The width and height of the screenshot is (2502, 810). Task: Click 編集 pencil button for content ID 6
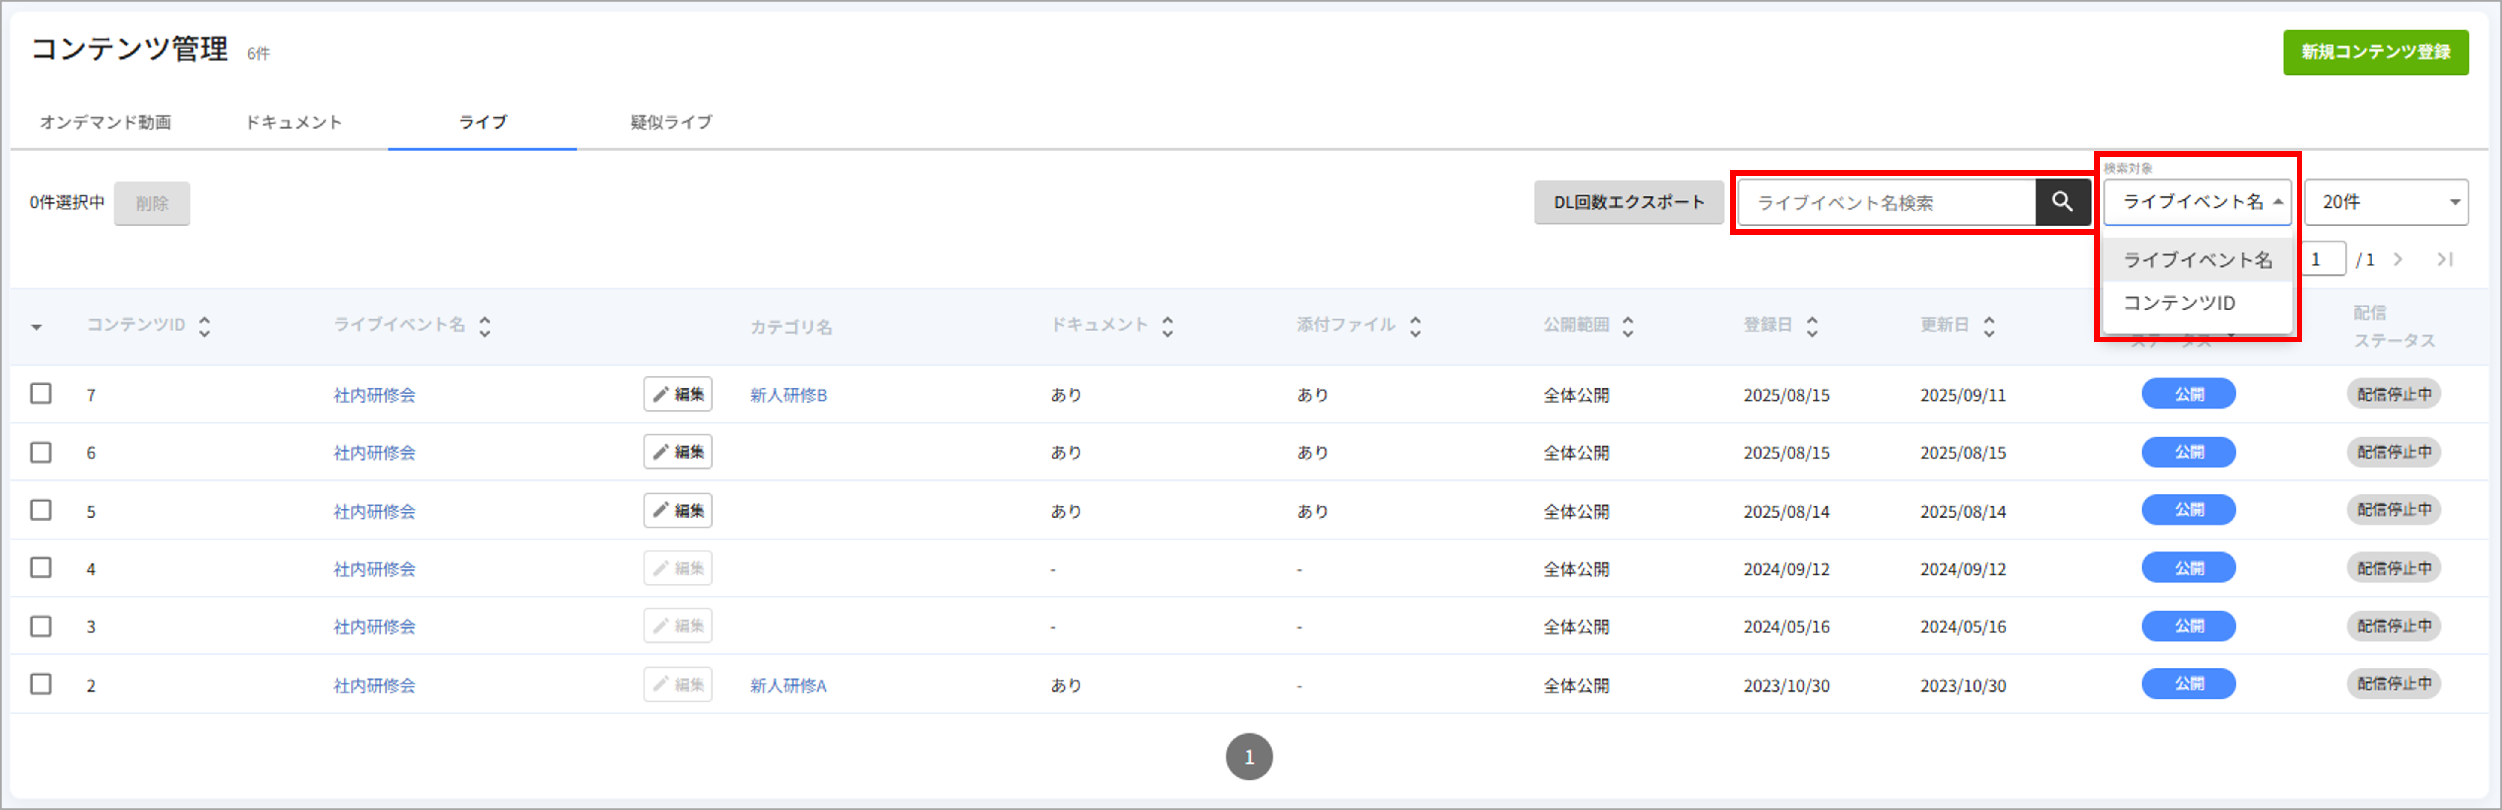(678, 452)
